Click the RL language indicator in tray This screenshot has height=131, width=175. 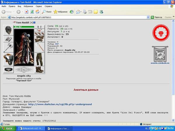click(x=146, y=128)
